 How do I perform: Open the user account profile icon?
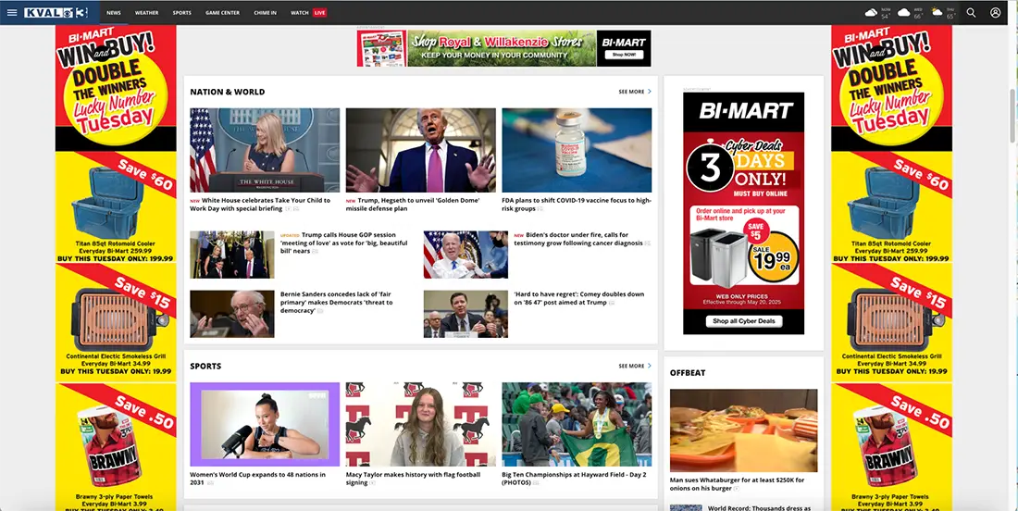995,12
